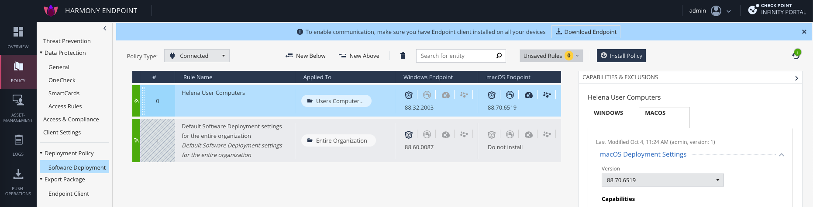Image resolution: width=813 pixels, height=207 pixels.
Task: Select Software Deployment in navigation tree
Action: point(77,167)
